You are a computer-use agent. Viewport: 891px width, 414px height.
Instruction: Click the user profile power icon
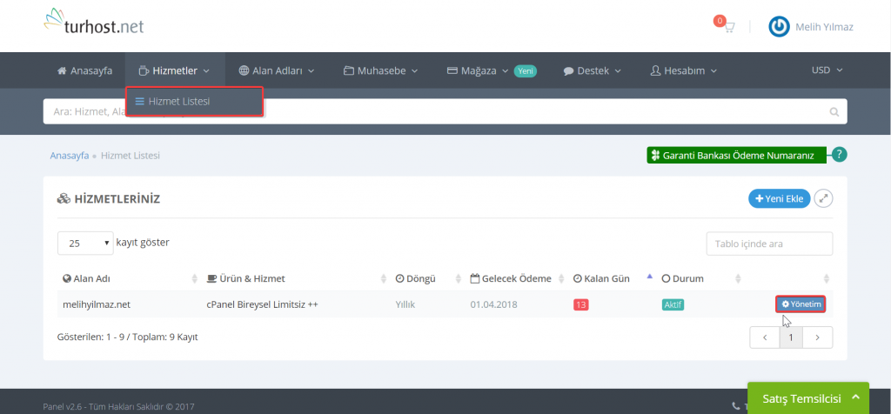(x=779, y=27)
